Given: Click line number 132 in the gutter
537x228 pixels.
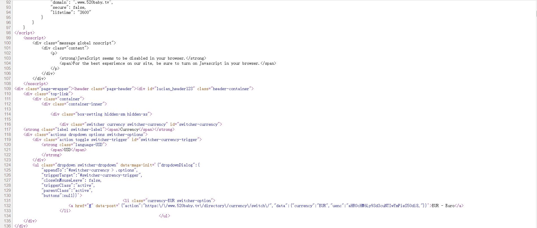Looking at the screenshot, I should pyautogui.click(x=7, y=206).
